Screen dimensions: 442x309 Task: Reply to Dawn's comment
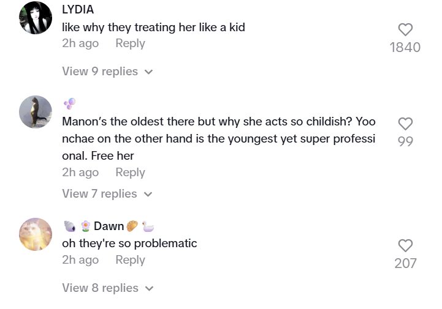(x=130, y=260)
